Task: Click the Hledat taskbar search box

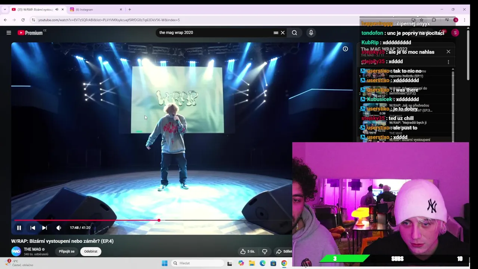Action: coord(197,263)
